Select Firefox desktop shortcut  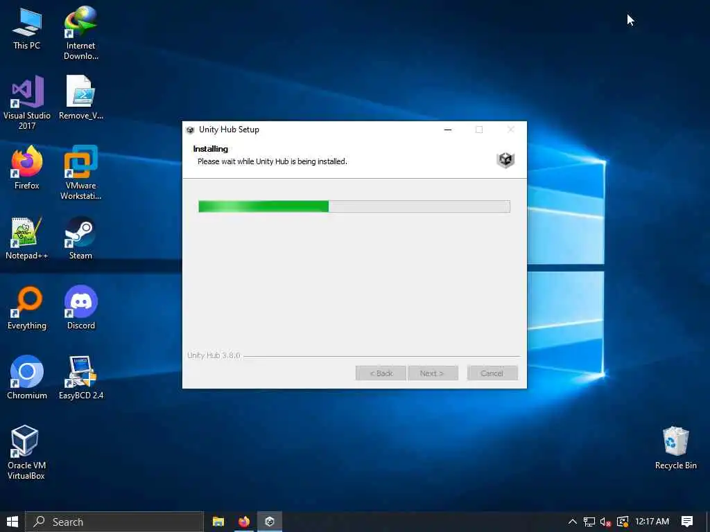(27, 168)
